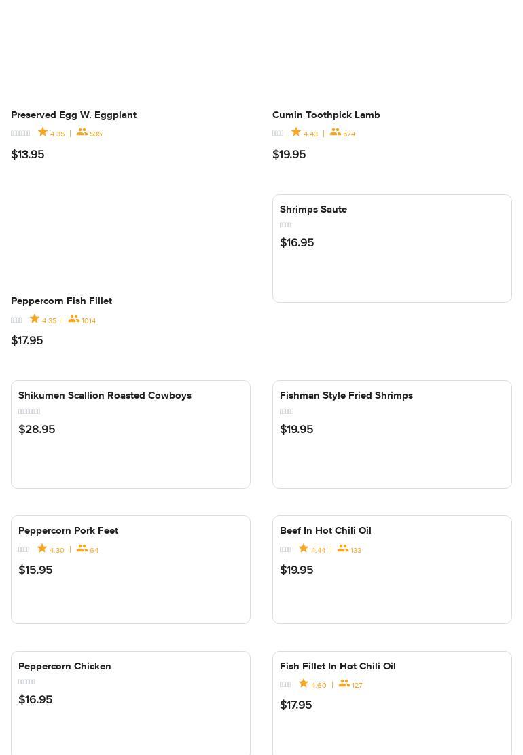Open the Shikumen Scallion Roasted Cowboys item
Viewport: 523px width, 755px height.
tap(130, 435)
